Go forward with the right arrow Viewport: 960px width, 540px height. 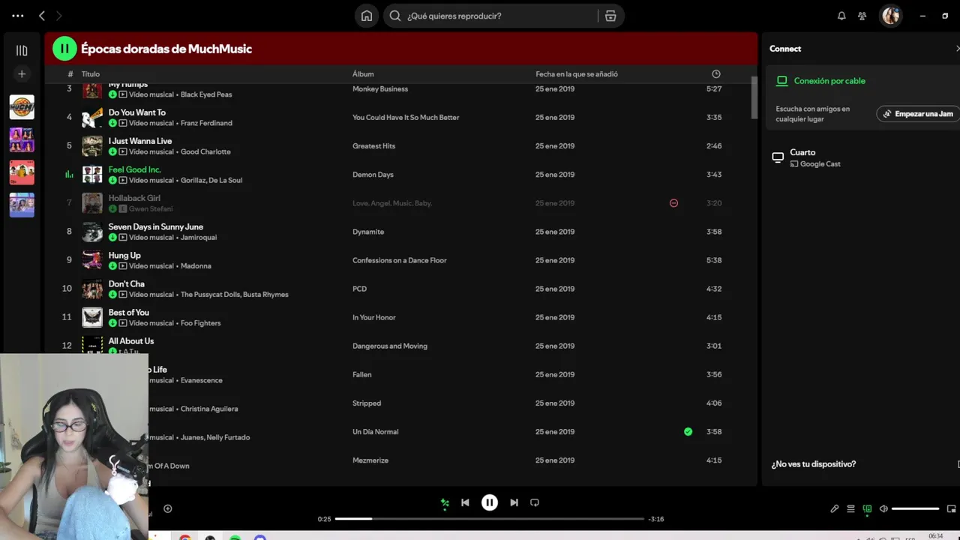(x=59, y=16)
